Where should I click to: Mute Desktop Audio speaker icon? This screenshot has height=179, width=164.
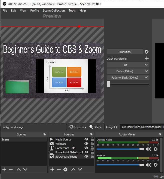point(148,149)
